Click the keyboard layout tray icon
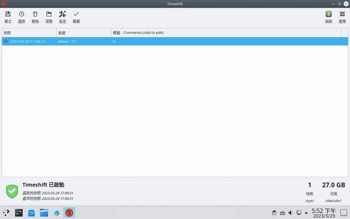The height and width of the screenshot is (219, 350). [282, 213]
